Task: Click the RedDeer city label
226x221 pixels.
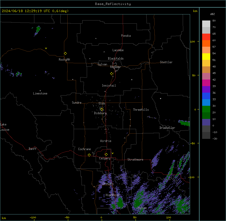Action: point(115,67)
